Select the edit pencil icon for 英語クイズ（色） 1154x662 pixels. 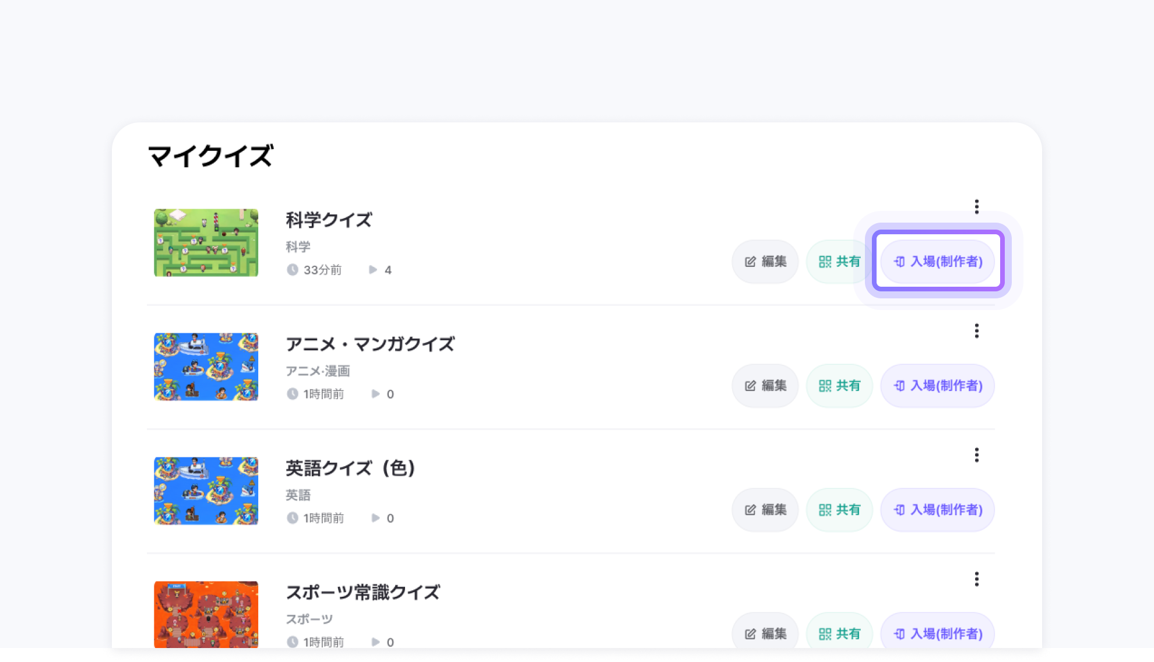pos(750,510)
